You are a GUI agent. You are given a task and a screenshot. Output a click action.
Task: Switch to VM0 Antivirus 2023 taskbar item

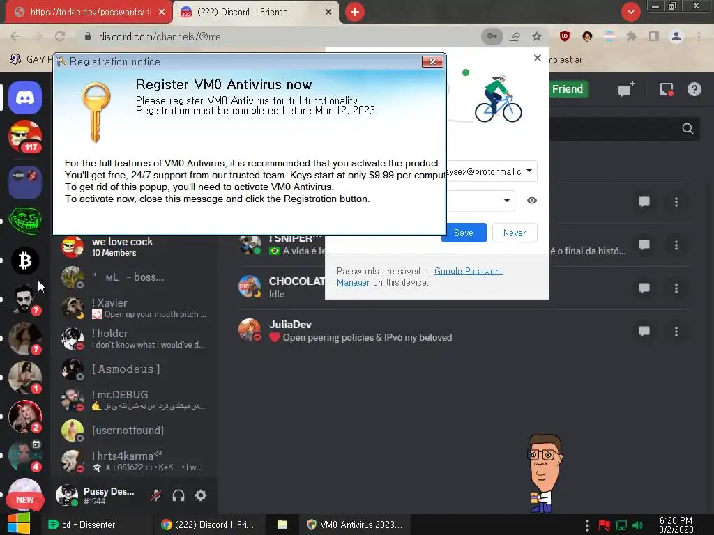click(354, 525)
